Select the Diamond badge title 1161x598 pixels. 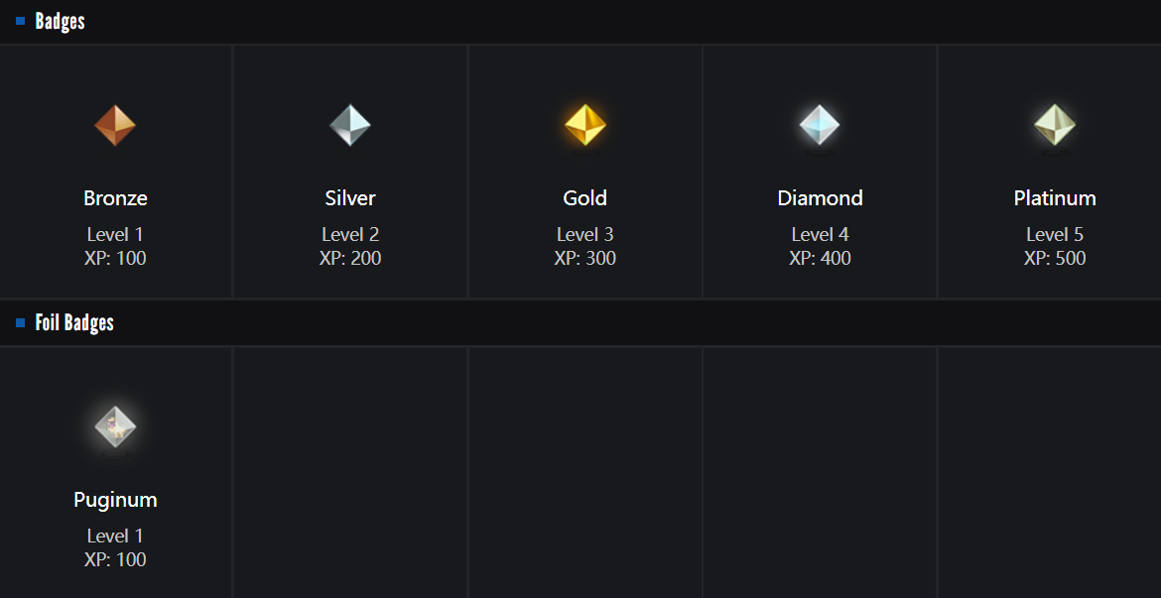(820, 198)
